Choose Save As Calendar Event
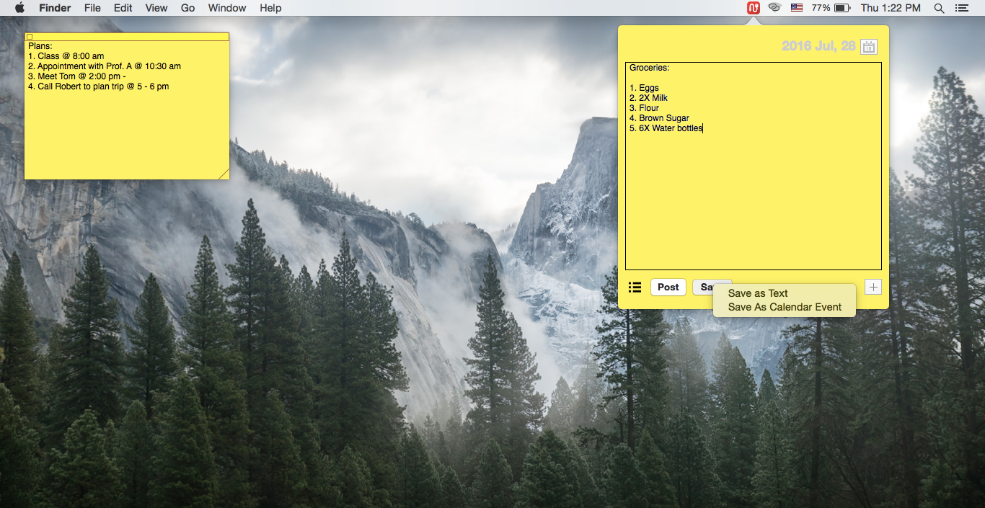 pos(785,307)
